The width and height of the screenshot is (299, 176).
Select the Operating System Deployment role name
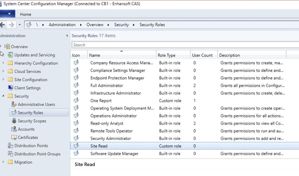122,108
